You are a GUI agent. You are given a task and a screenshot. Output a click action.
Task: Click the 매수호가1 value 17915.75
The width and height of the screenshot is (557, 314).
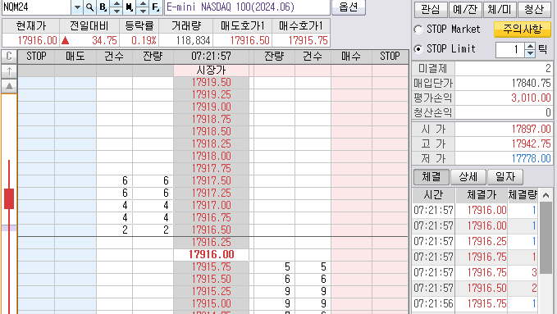click(308, 40)
